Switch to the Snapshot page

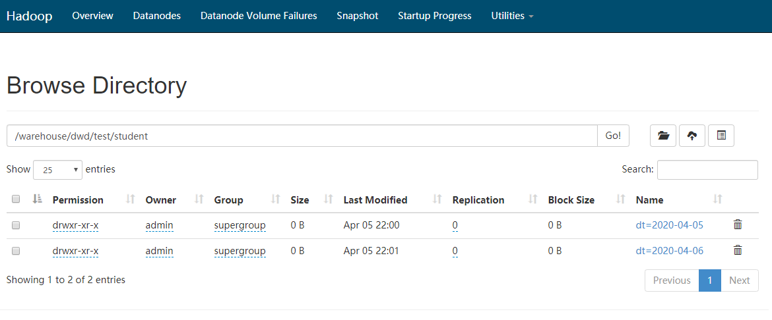358,16
